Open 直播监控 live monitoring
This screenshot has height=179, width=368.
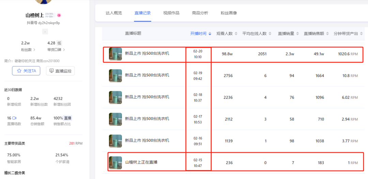(x=60, y=71)
